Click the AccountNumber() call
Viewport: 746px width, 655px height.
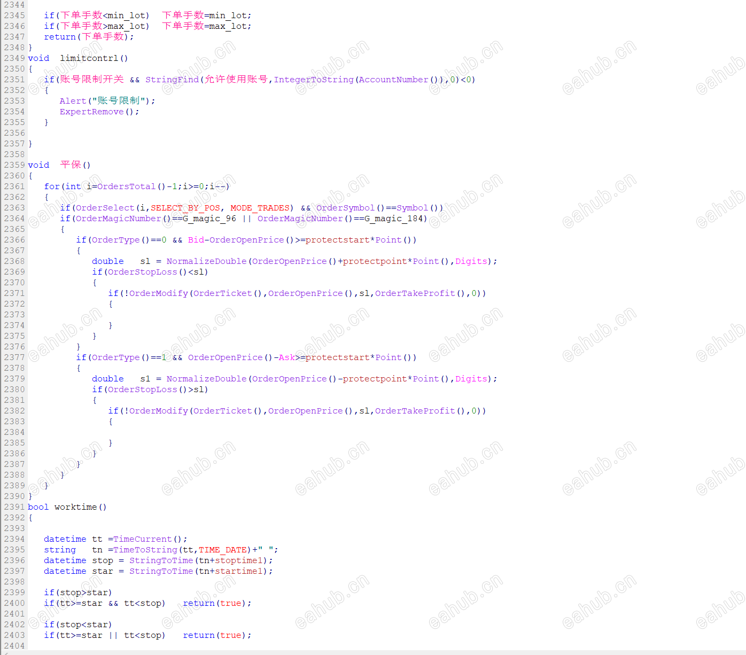tap(399, 80)
